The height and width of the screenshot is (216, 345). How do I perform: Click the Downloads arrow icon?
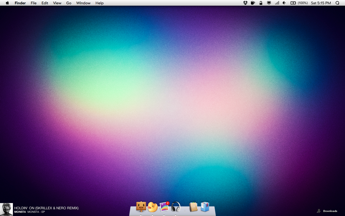(319, 211)
